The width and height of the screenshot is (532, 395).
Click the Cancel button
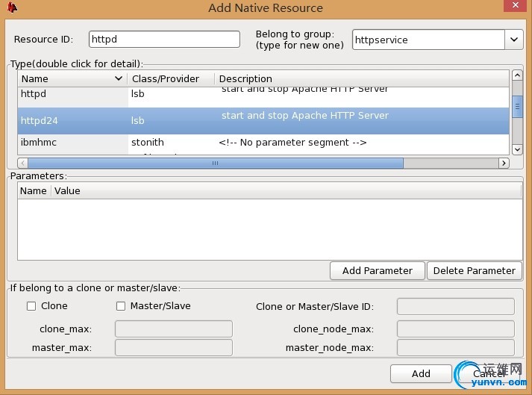pos(489,373)
